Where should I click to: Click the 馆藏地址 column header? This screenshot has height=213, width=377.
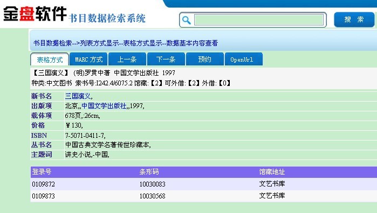click(272, 172)
